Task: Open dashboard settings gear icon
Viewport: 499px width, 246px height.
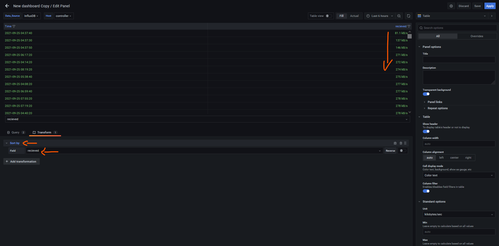Action: [x=451, y=6]
